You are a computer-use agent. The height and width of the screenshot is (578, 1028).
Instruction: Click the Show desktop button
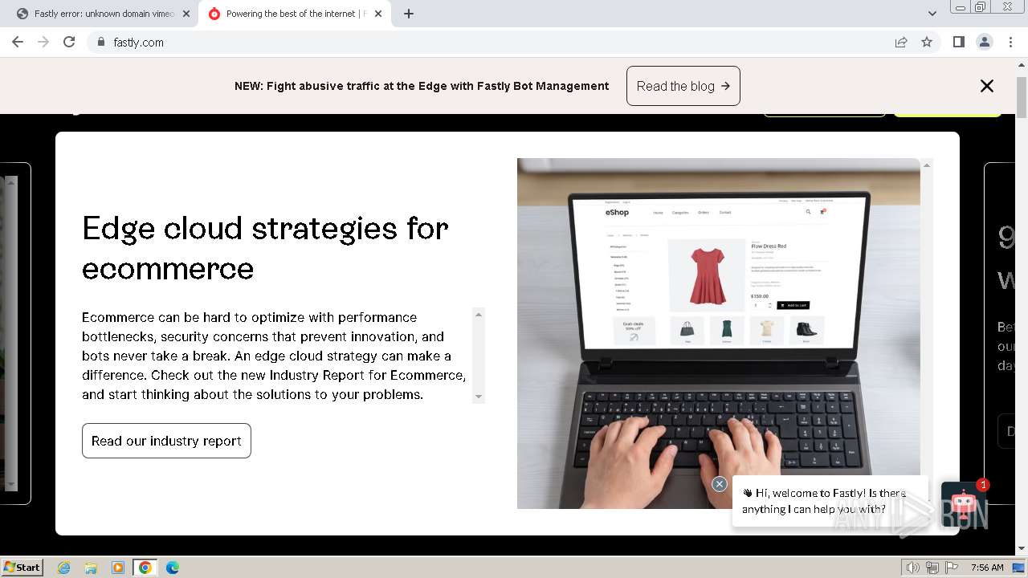coord(1019,568)
